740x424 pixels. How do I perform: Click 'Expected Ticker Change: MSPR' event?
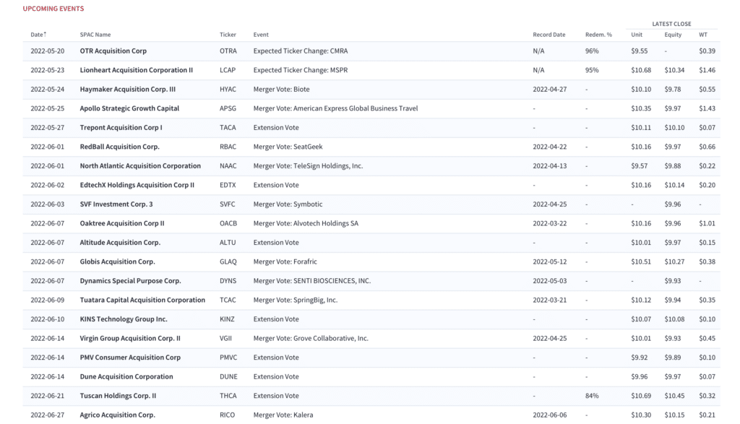(x=301, y=70)
